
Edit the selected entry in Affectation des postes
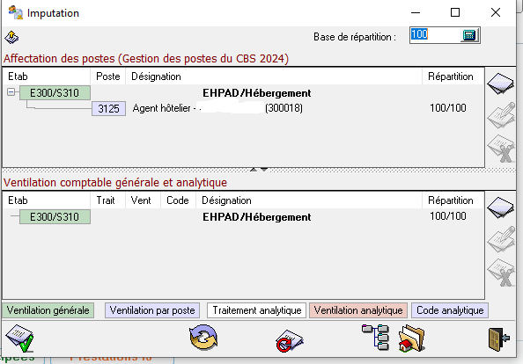pyautogui.click(x=501, y=115)
